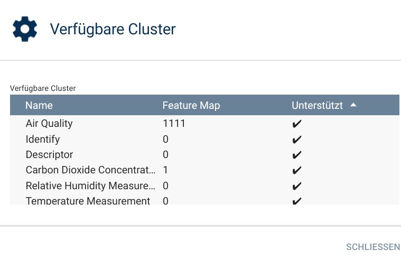Select the Relative Humidity Measurement entry
This screenshot has height=259, width=401.
tap(91, 186)
